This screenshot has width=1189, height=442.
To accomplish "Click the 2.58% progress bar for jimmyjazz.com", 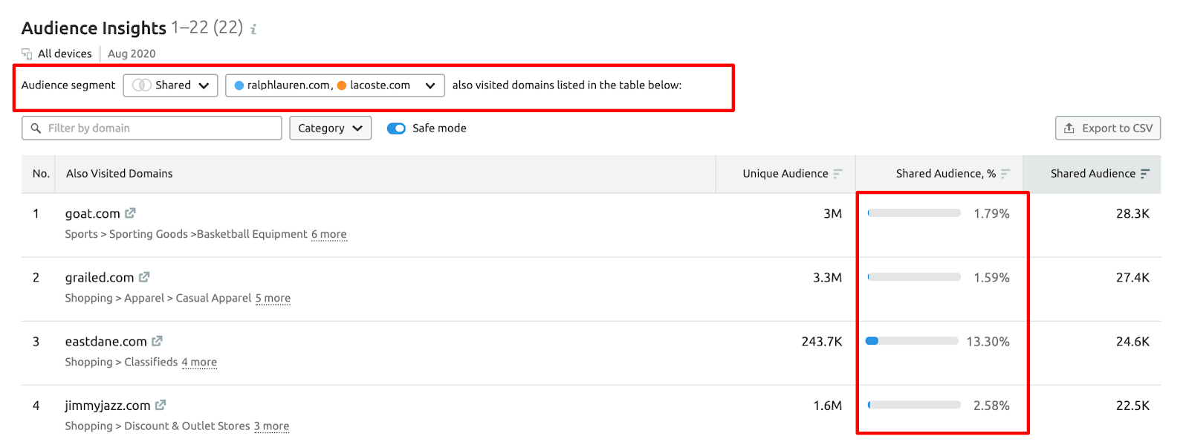I will tap(914, 405).
